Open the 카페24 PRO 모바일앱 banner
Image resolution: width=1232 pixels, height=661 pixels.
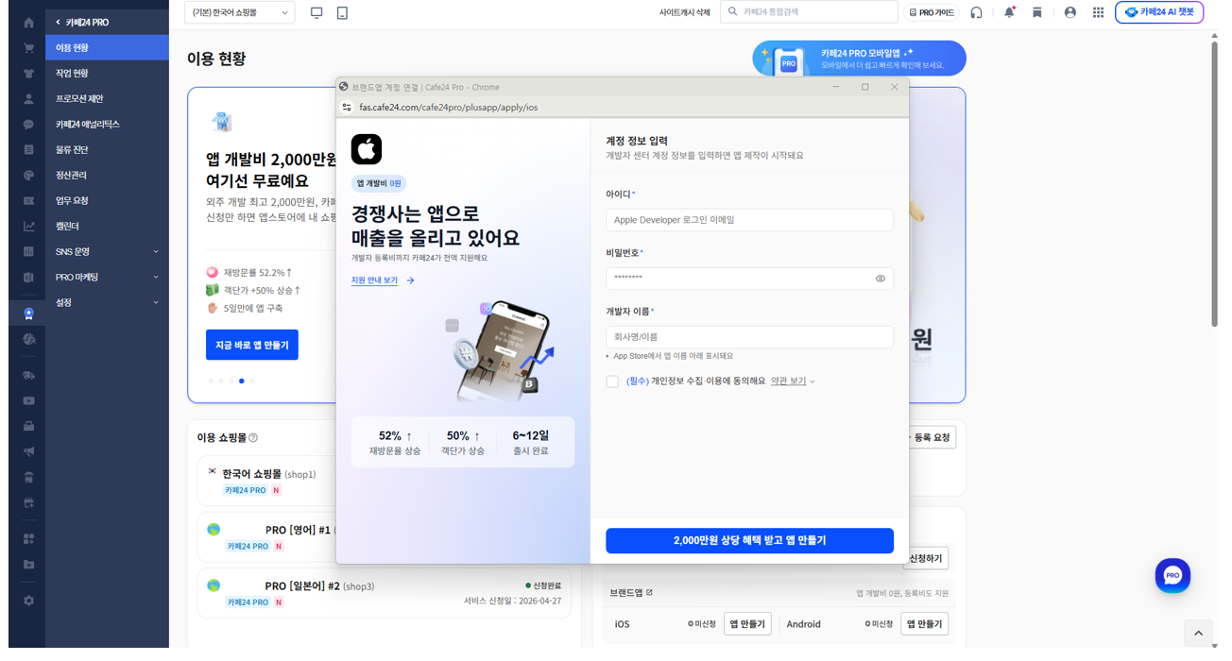[859, 59]
